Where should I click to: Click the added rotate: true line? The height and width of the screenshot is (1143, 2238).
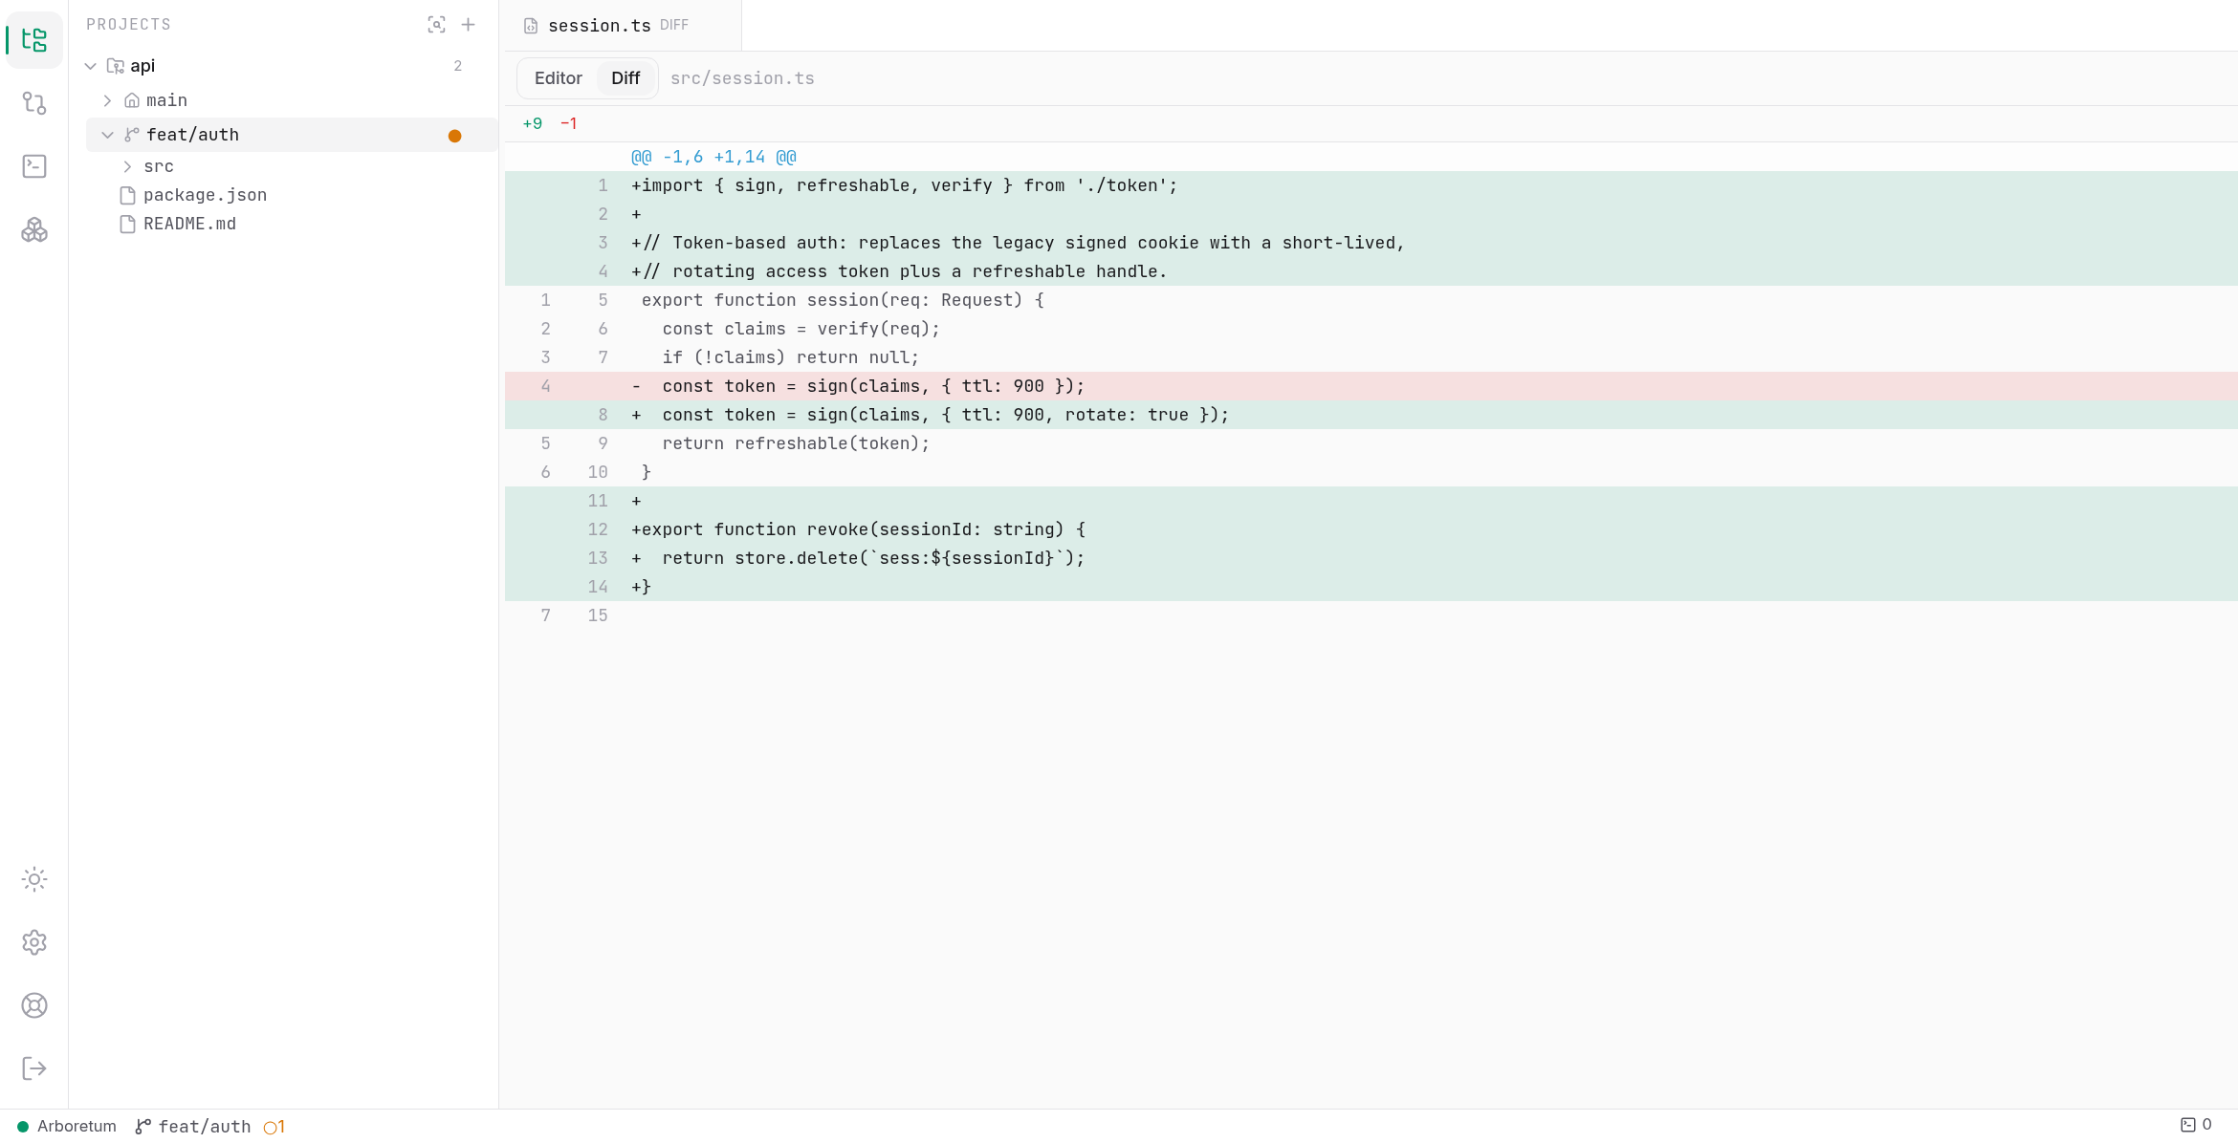(1371, 415)
